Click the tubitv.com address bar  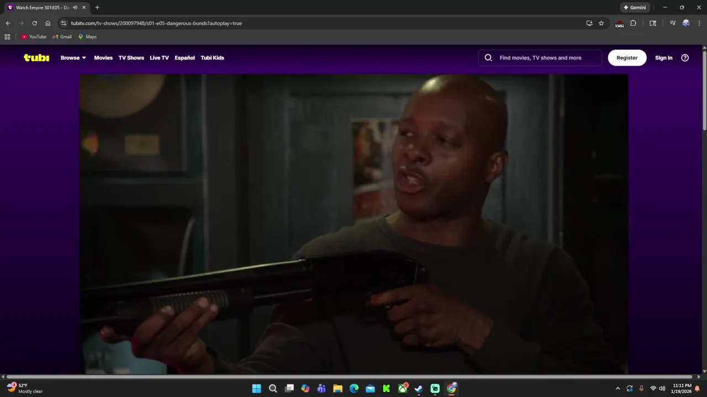click(326, 23)
